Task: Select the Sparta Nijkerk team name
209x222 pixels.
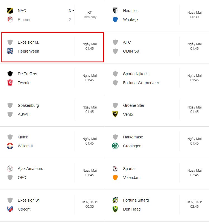Action: (x=135, y=74)
